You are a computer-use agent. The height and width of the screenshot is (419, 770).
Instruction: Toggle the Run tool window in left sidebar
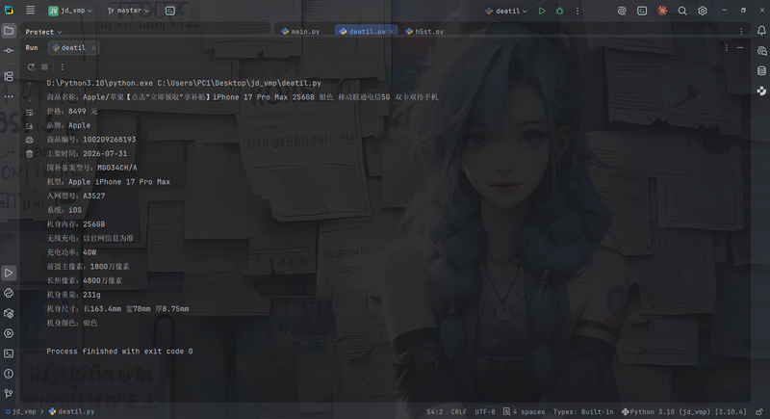pyautogui.click(x=9, y=273)
